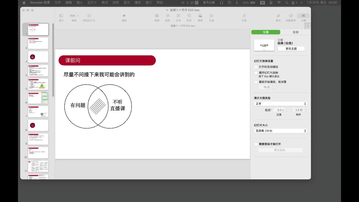Enable 打开时自动播放 checkbox
This screenshot has height=202, width=359.
point(256,67)
